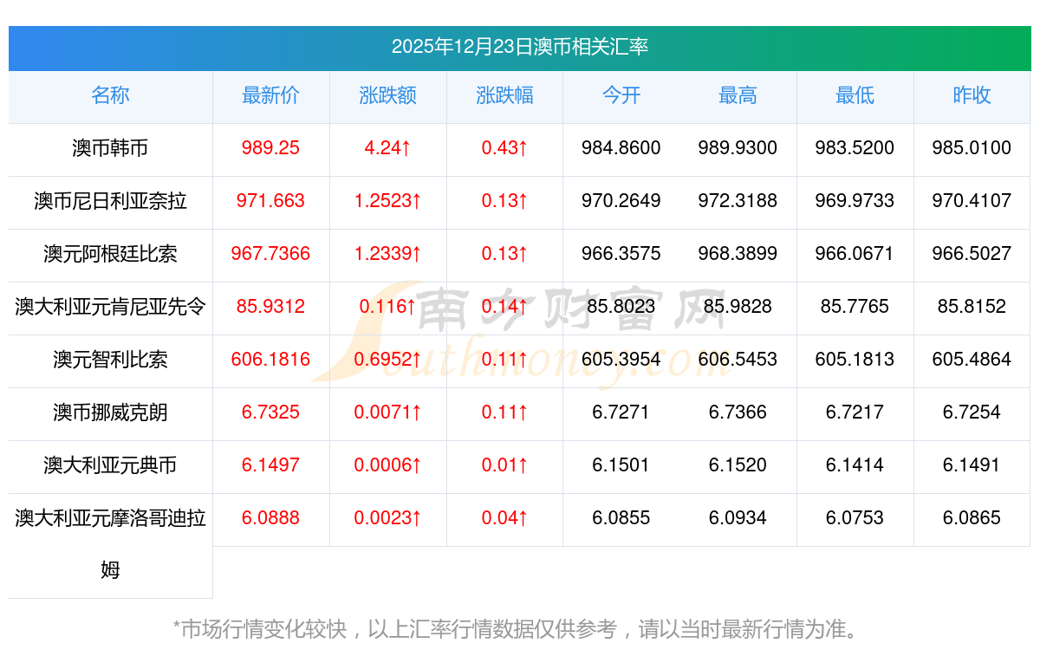Viewport: 1040px width, 656px height.
Task: Click change percent 0.14↑
Action: coord(504,307)
